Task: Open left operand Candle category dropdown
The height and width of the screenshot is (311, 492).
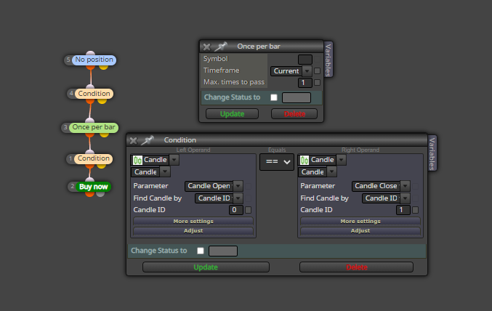Action: pyautogui.click(x=174, y=160)
